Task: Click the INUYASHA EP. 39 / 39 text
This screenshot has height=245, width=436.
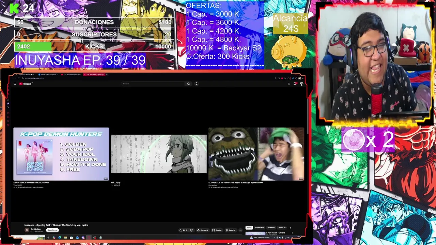Action: click(x=80, y=60)
